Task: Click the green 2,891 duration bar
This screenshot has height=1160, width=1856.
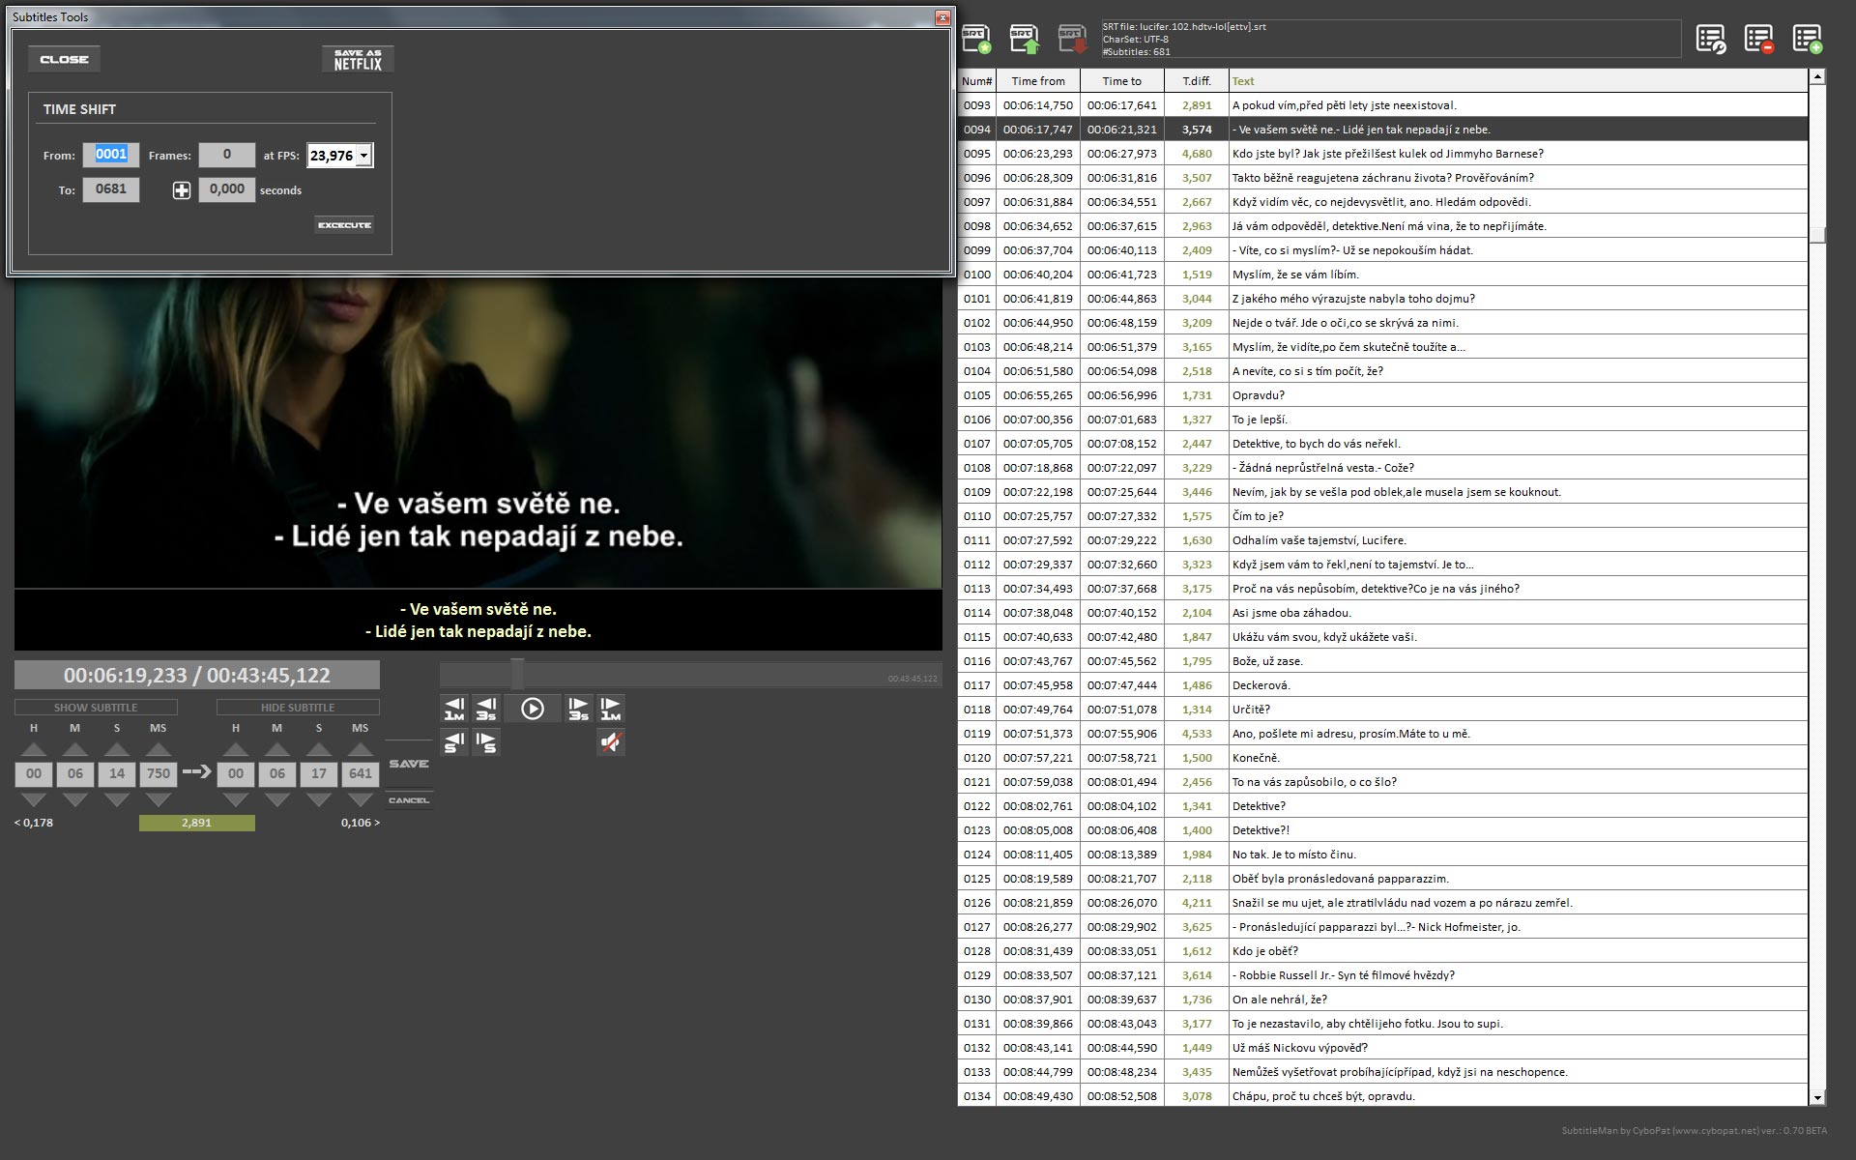Action: (x=197, y=823)
